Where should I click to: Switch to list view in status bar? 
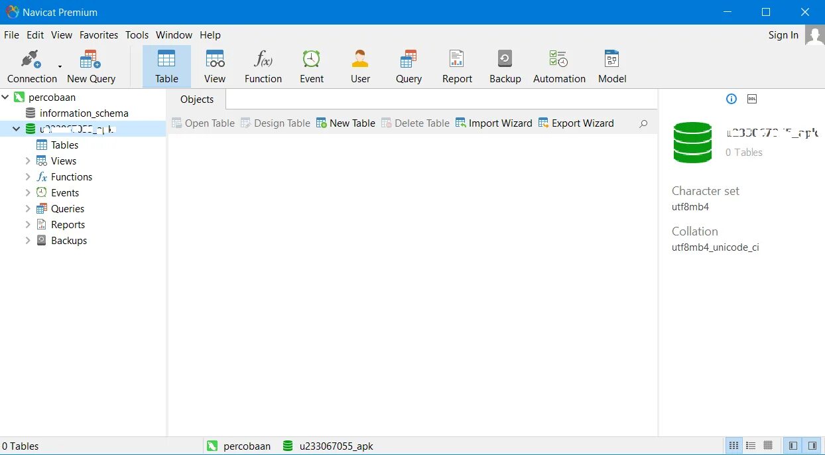tap(733, 446)
